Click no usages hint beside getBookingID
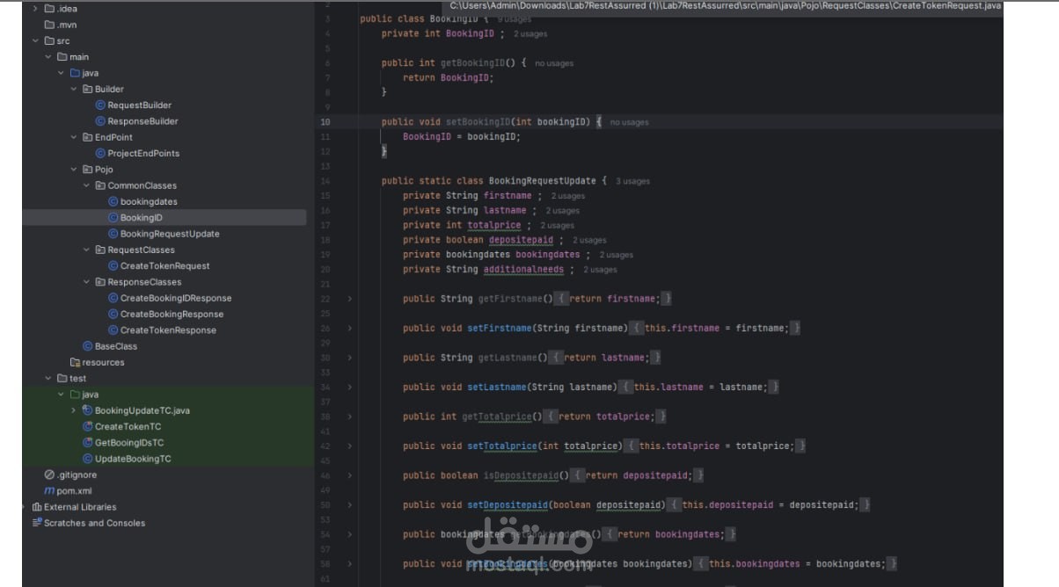This screenshot has width=1059, height=587. [x=554, y=63]
